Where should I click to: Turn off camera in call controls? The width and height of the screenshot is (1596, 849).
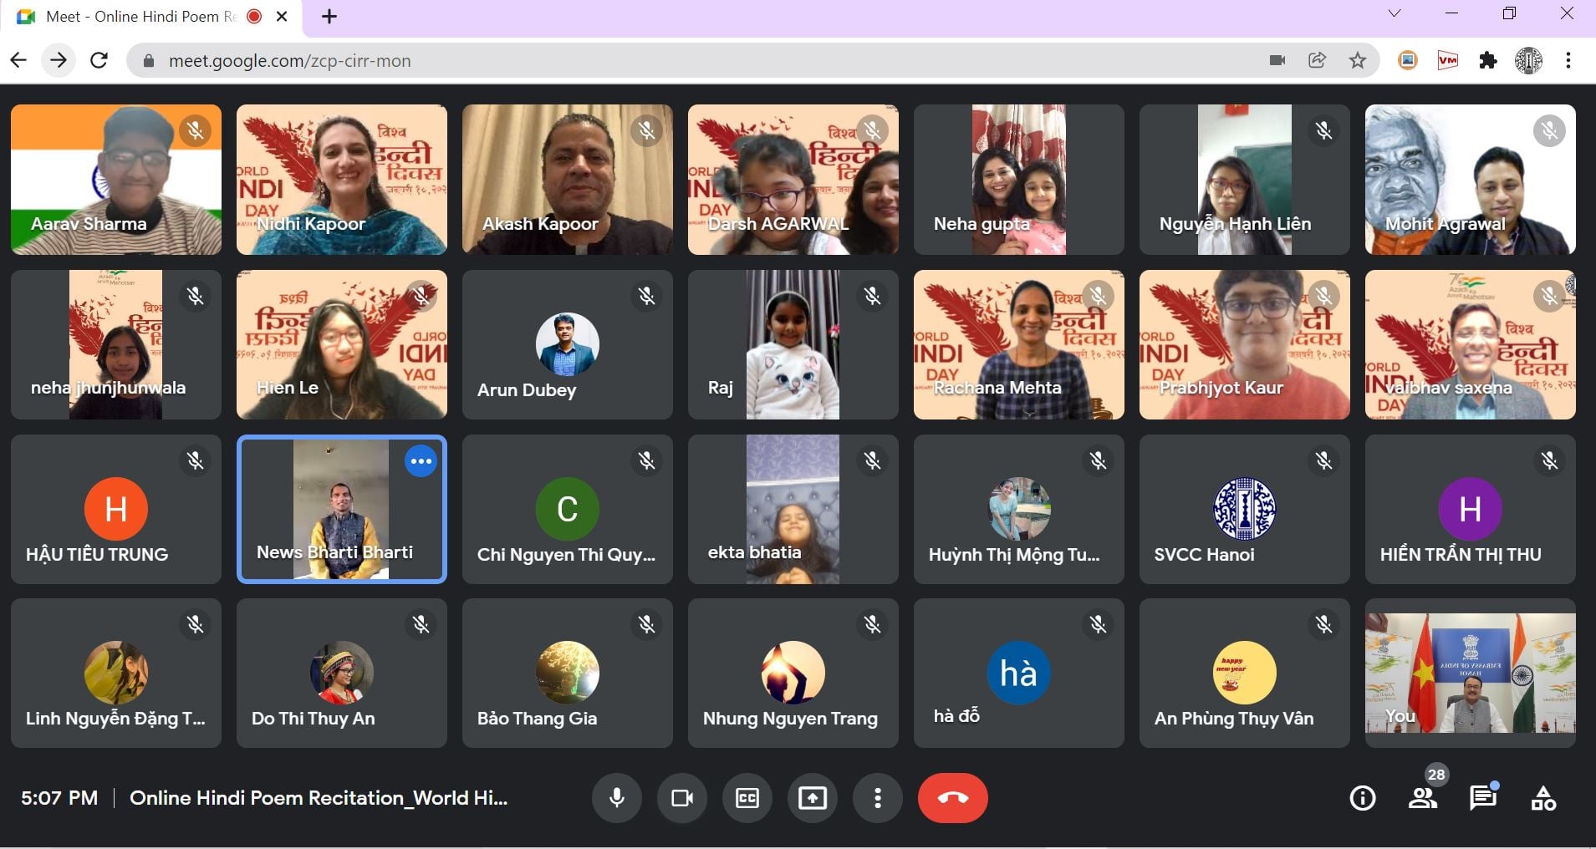[x=682, y=798]
